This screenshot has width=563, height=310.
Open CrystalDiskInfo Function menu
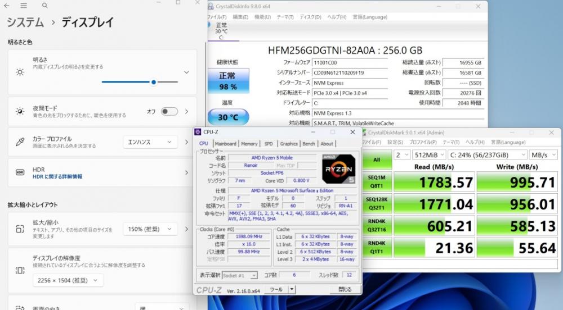(262, 17)
